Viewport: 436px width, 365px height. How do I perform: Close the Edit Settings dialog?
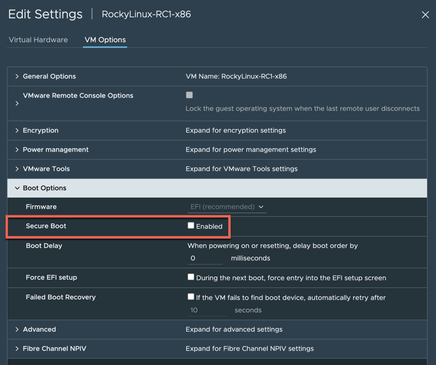click(x=425, y=15)
